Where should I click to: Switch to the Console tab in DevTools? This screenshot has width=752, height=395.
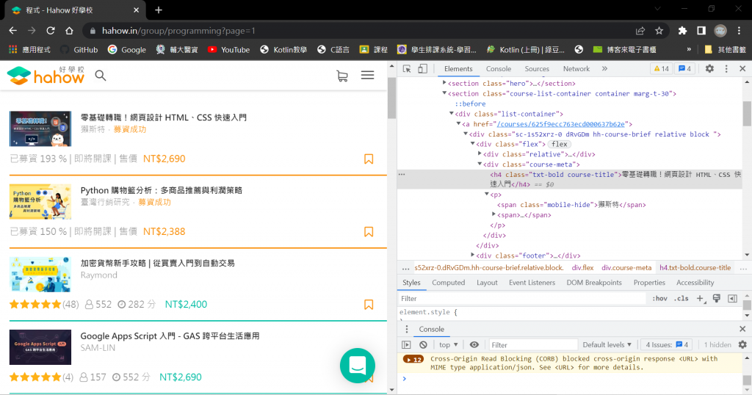click(499, 69)
